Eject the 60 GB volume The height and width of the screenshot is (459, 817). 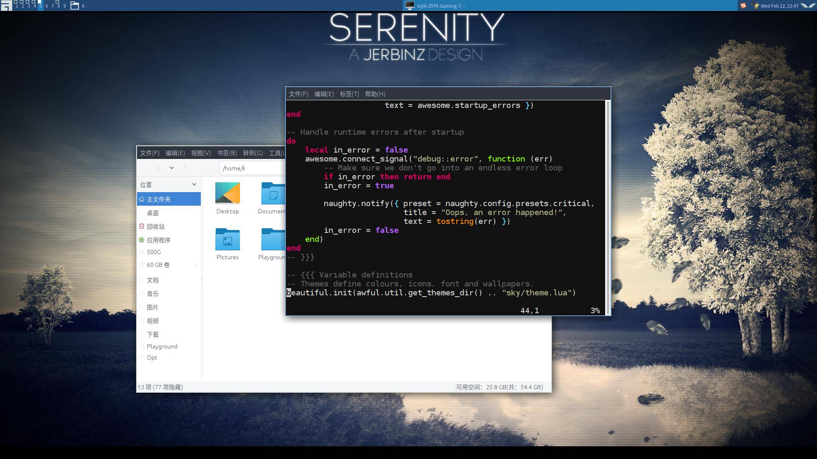[196, 265]
